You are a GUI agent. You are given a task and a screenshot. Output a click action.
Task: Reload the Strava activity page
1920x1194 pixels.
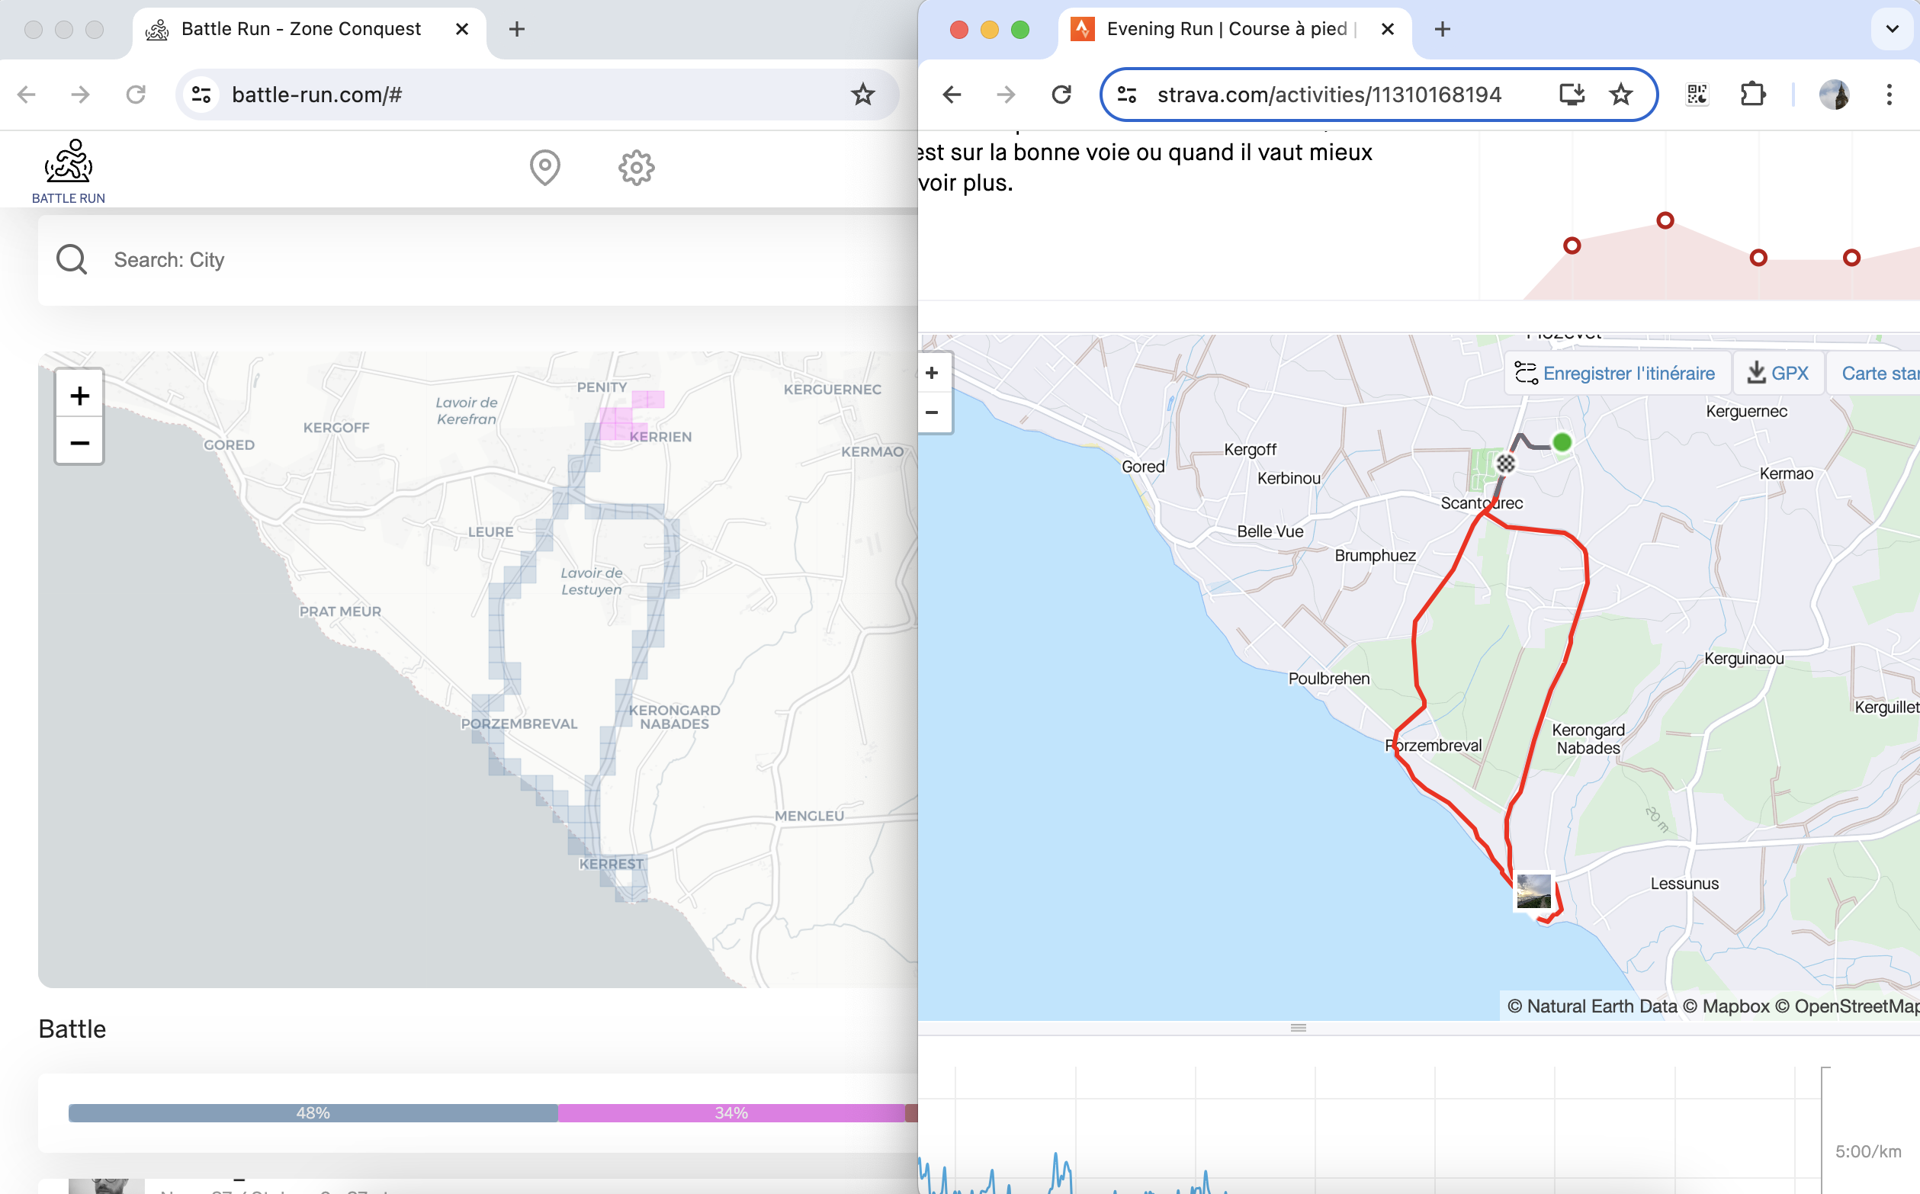click(1061, 95)
